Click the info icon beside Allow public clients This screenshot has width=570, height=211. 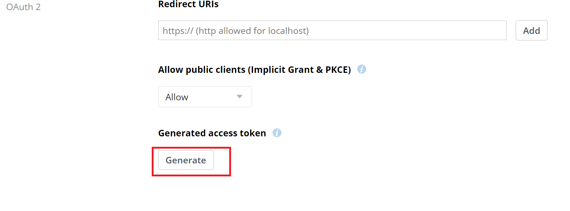point(361,69)
